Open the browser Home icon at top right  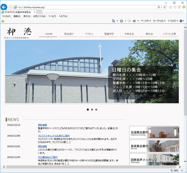pyautogui.click(x=171, y=7)
